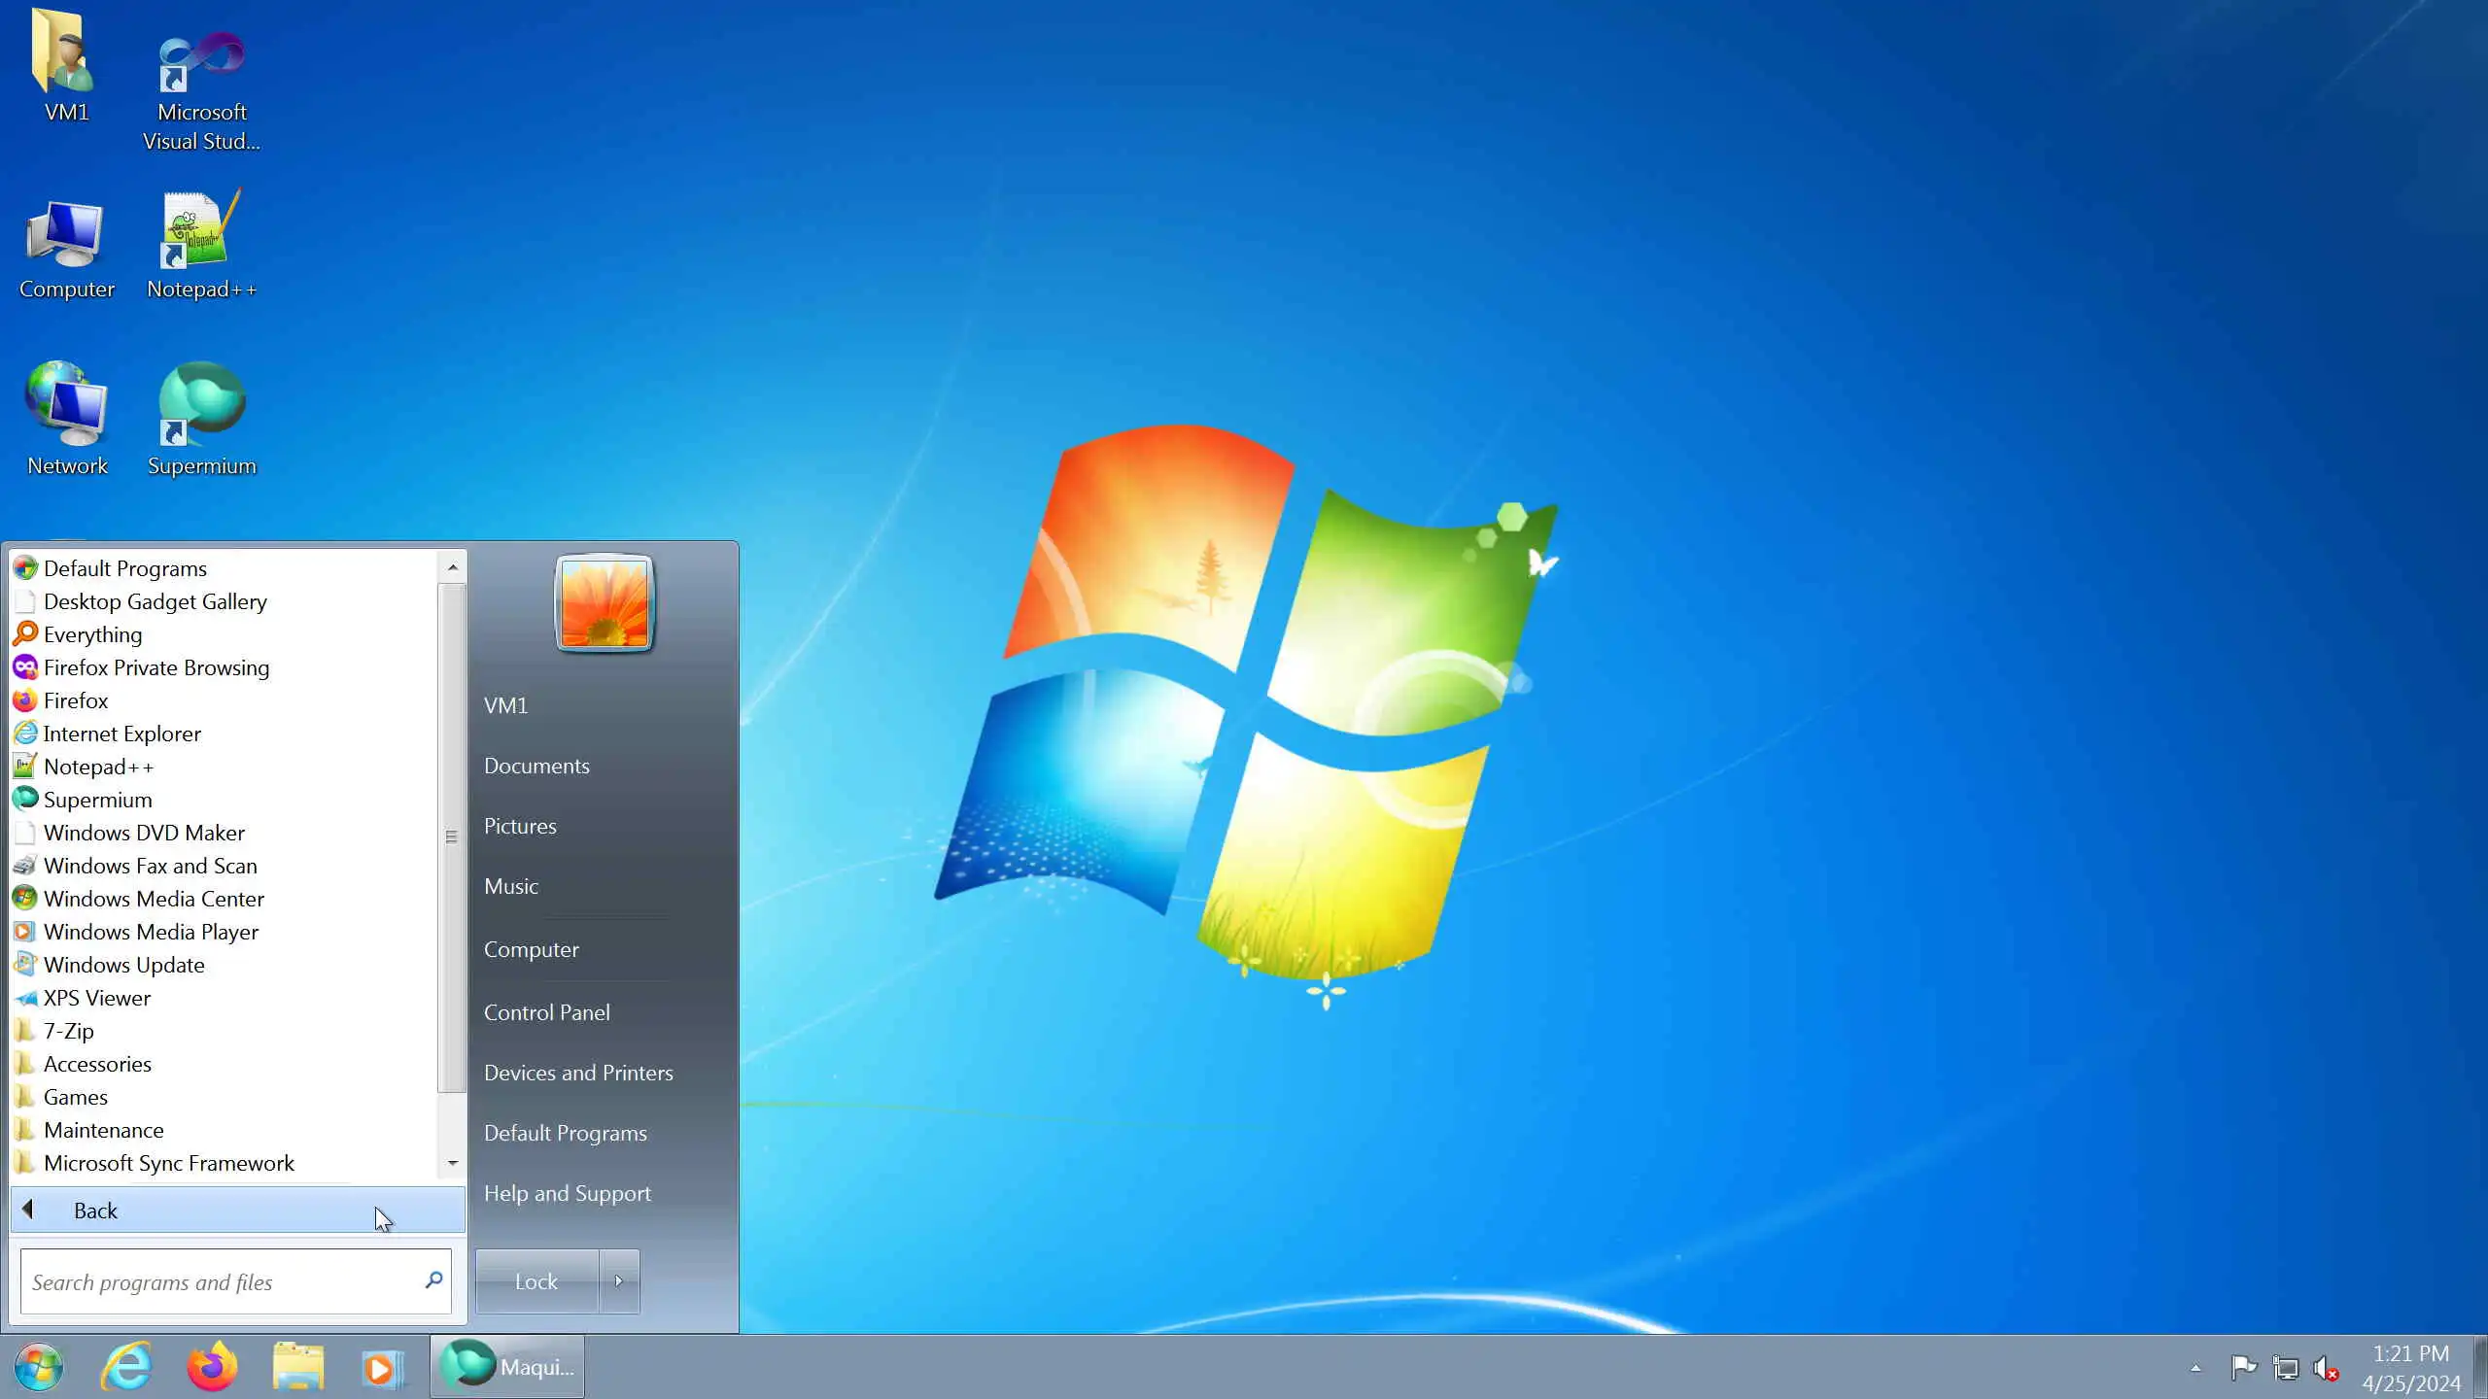Viewport: 2488px width, 1399px height.
Task: Open shutdown options arrow next to Lock
Action: 619,1280
